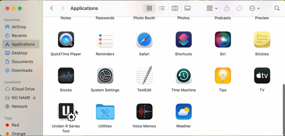Click the Podcasts app label
The height and width of the screenshot is (136, 285).
tap(223, 18)
